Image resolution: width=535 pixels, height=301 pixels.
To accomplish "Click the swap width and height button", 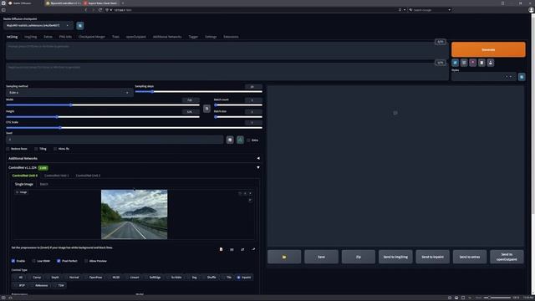I will pyautogui.click(x=206, y=109).
